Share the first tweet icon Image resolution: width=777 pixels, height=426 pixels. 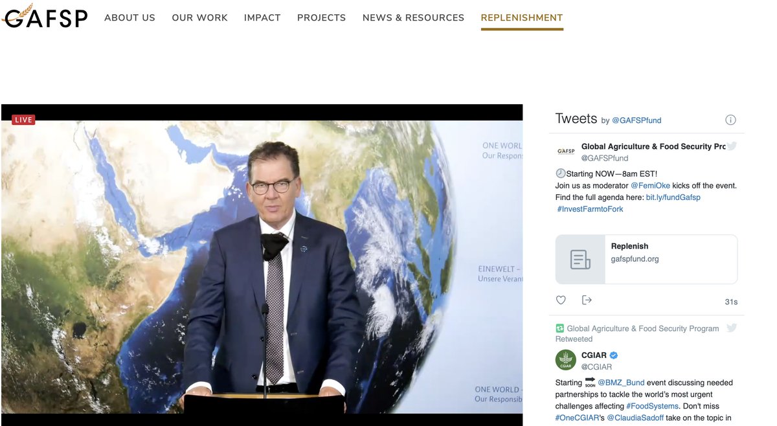tap(587, 300)
